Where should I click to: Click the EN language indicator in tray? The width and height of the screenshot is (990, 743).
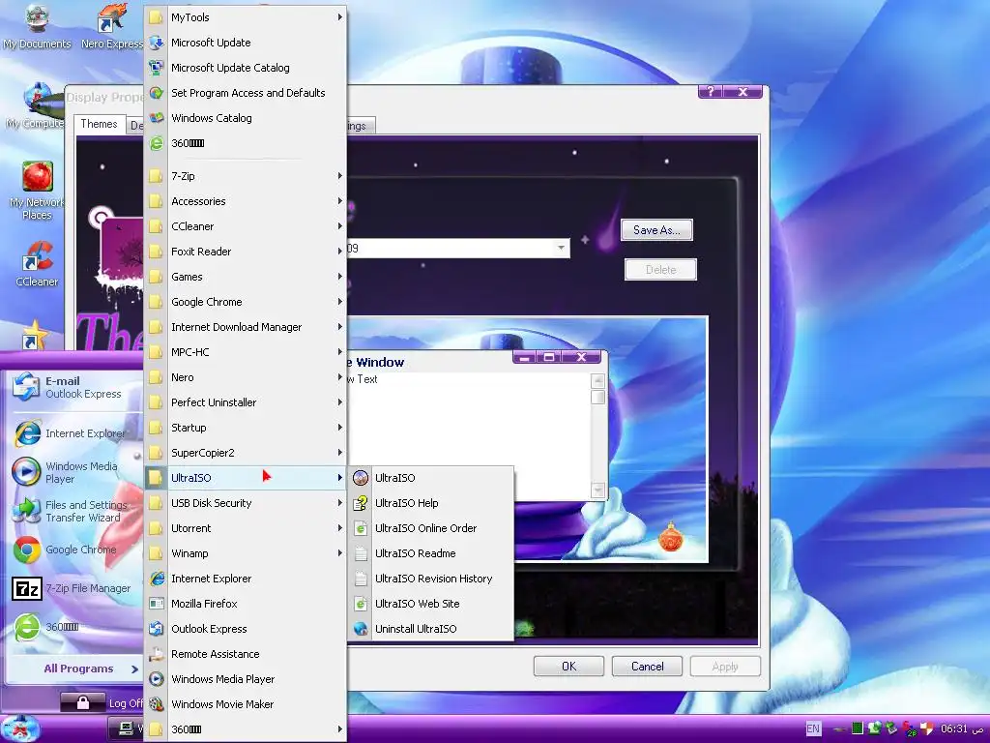coord(812,728)
